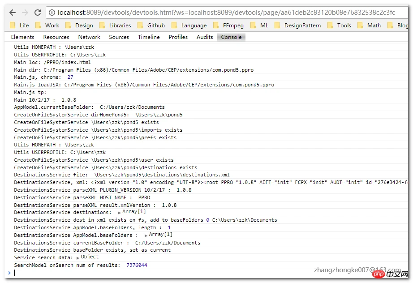Open the Life bookmark folder
413x283 pixels.
tap(20, 25)
